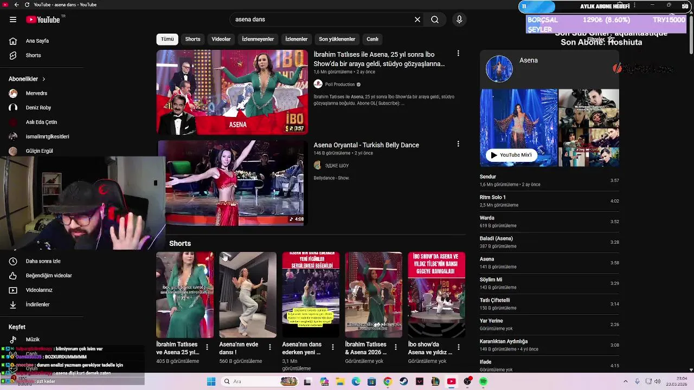
Task: Open Mervedrs subscription channel
Action: tap(36, 93)
